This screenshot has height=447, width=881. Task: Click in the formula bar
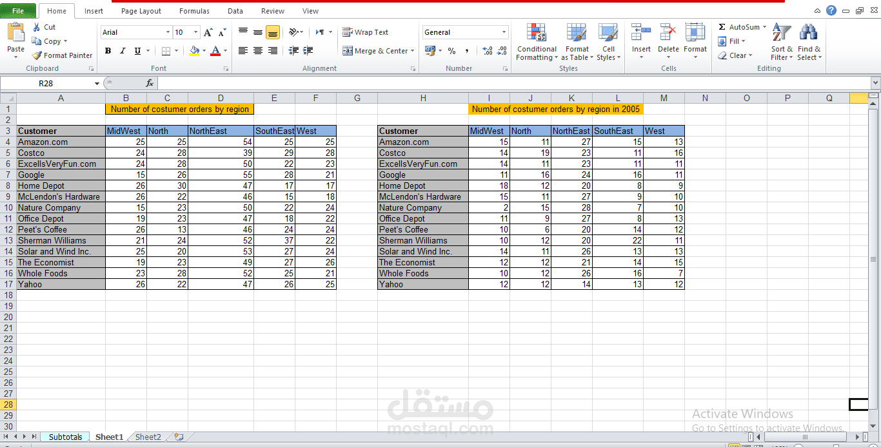click(x=514, y=83)
